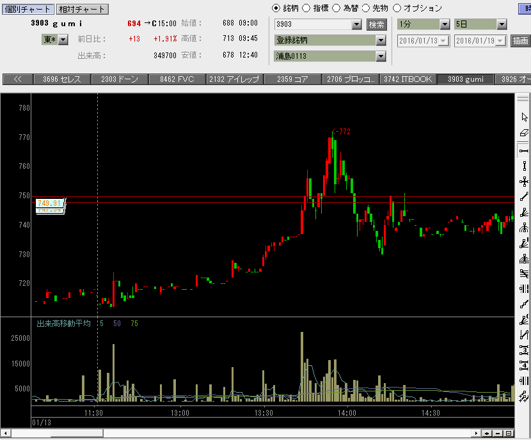Select the 3903 gumi stock tab
The height and width of the screenshot is (440, 531).
coord(466,79)
